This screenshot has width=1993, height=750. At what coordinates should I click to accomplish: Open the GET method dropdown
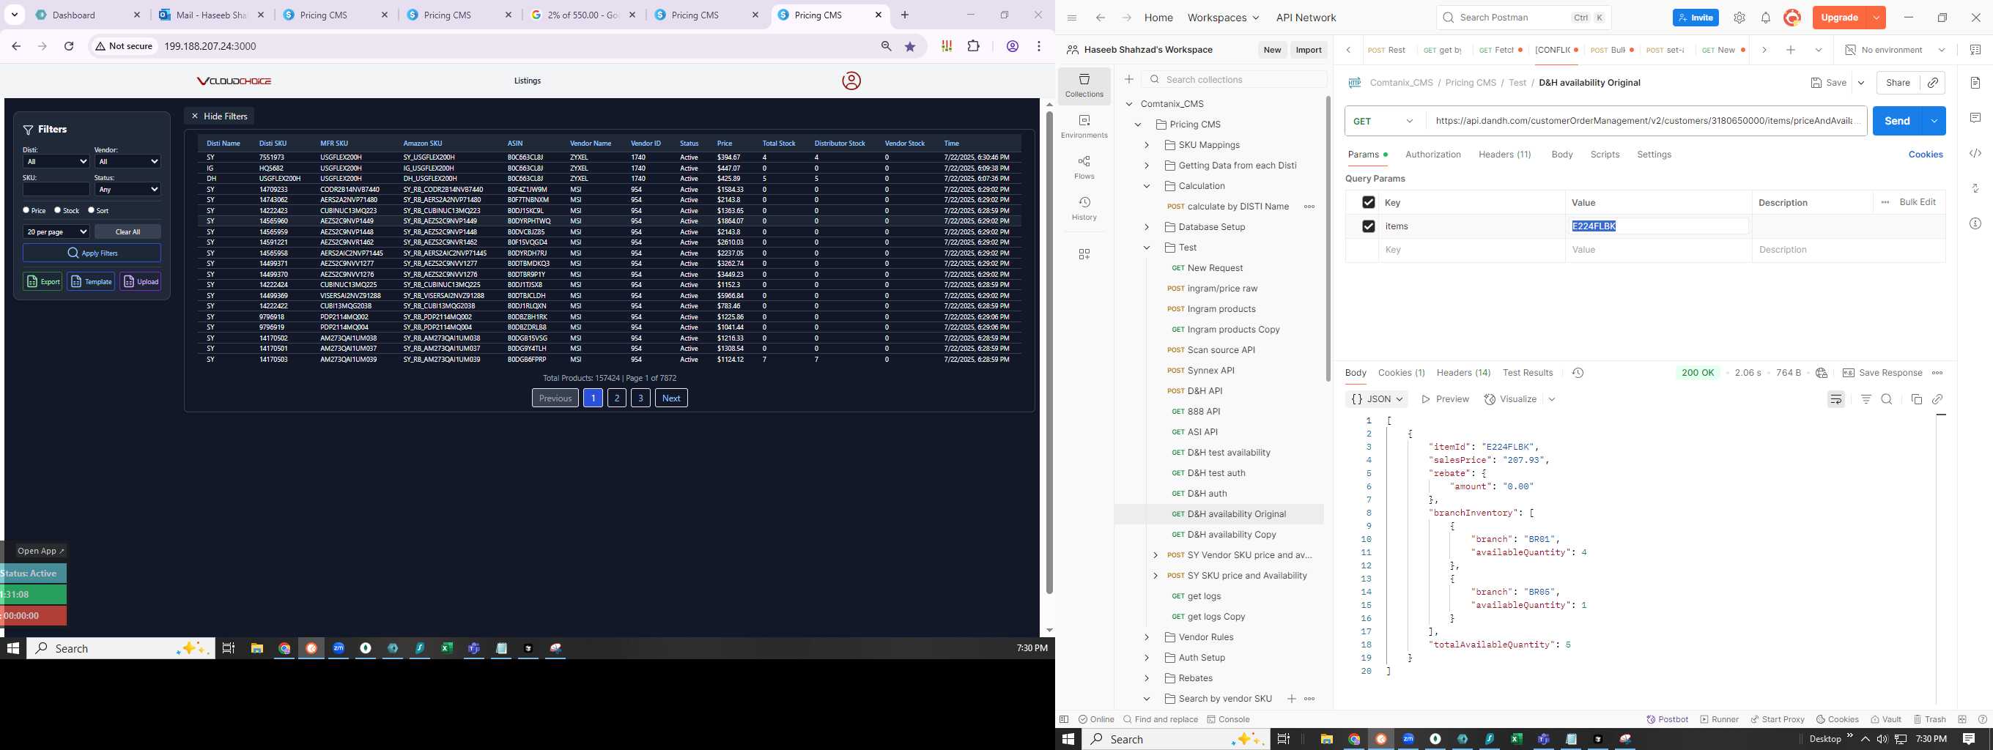[x=1384, y=121]
